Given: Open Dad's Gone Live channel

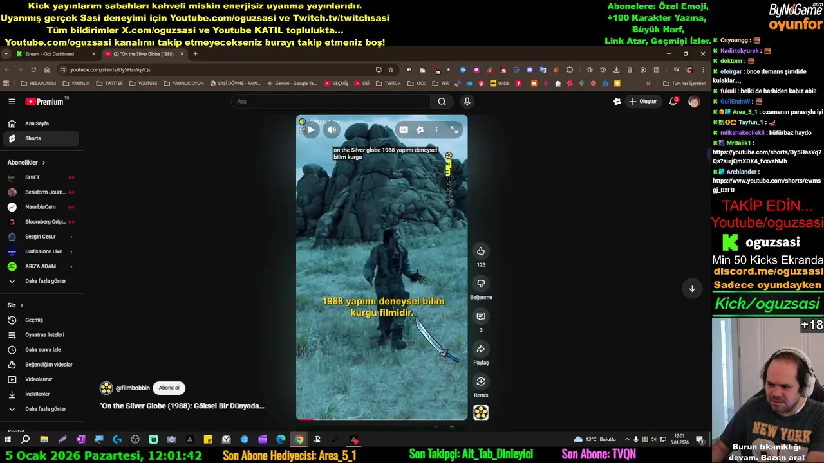Looking at the screenshot, I should pos(40,251).
